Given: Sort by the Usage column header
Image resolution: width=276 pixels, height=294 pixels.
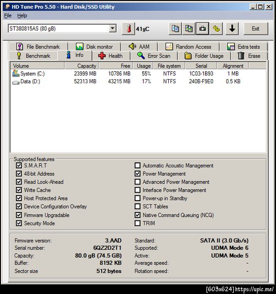Looking at the screenshot, I should click(144, 66).
